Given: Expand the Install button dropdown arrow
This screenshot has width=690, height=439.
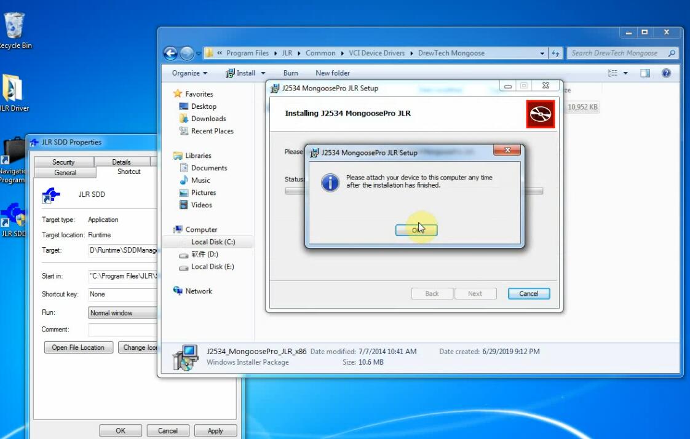Looking at the screenshot, I should pos(263,73).
